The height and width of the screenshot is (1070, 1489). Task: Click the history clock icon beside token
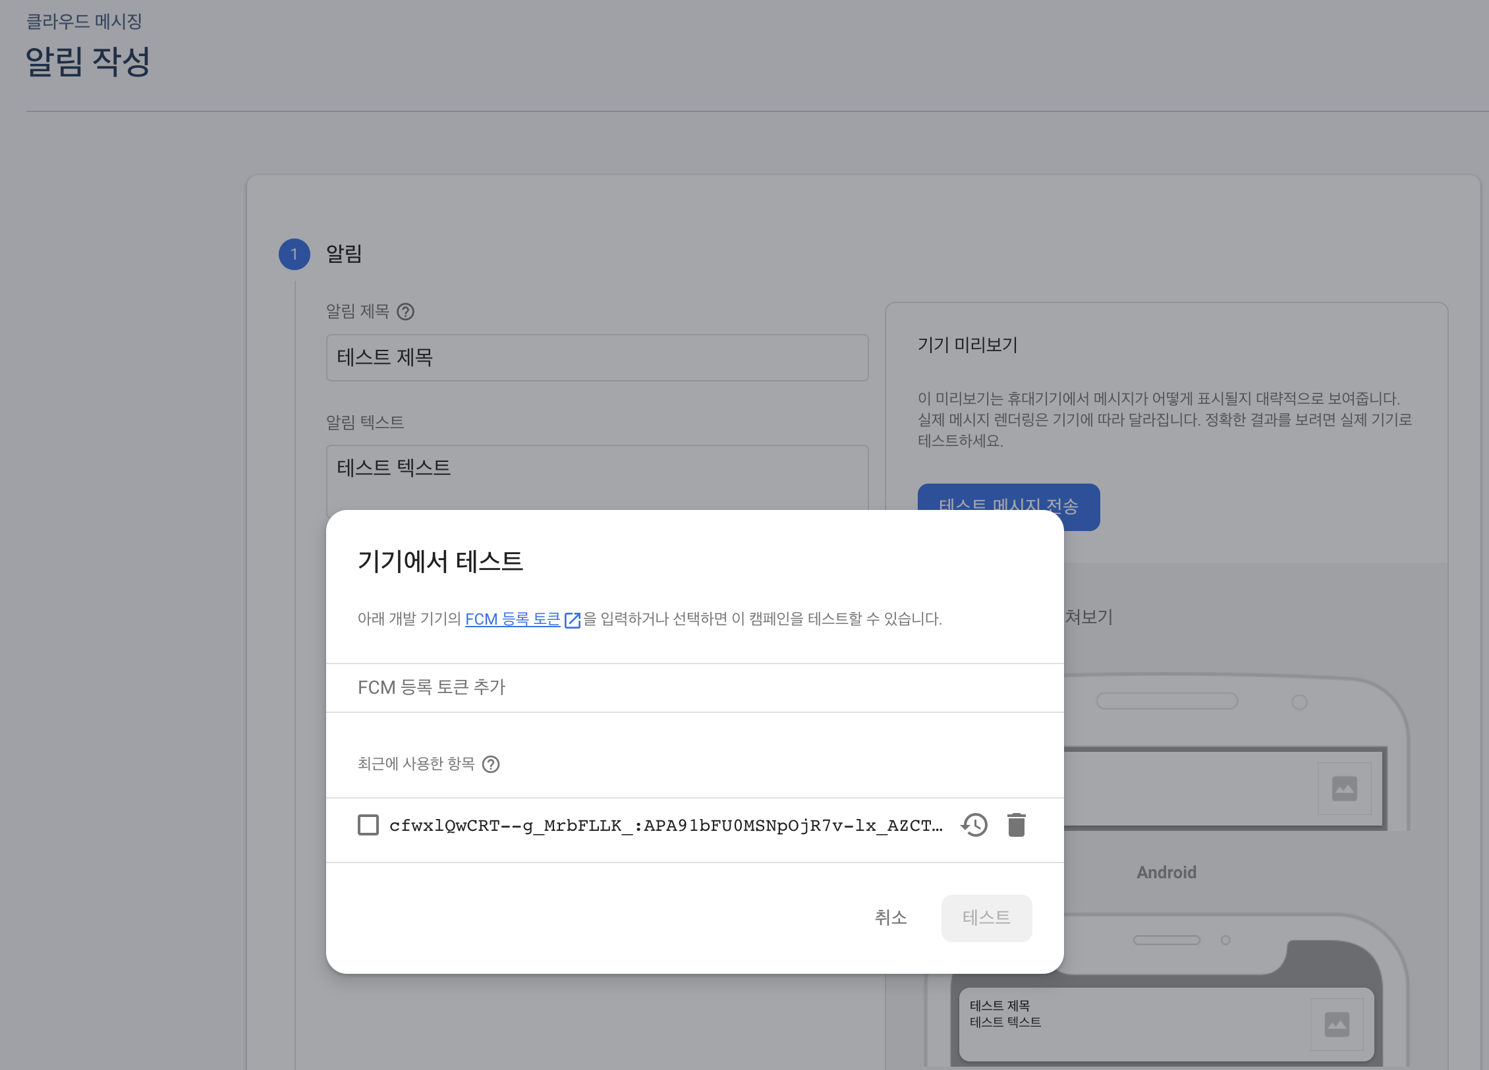(974, 825)
